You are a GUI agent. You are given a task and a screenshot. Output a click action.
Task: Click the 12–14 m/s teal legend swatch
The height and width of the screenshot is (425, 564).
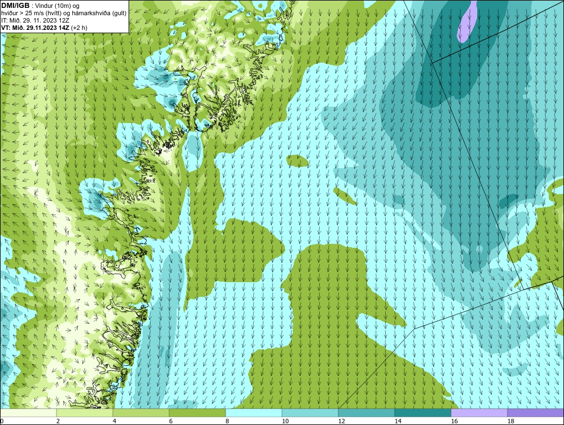(366, 413)
